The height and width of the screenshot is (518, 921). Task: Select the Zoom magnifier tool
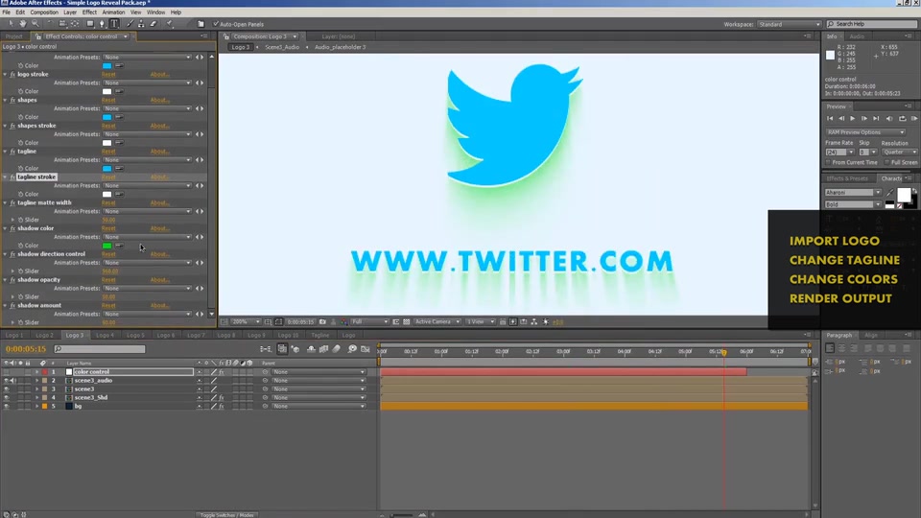(x=35, y=24)
